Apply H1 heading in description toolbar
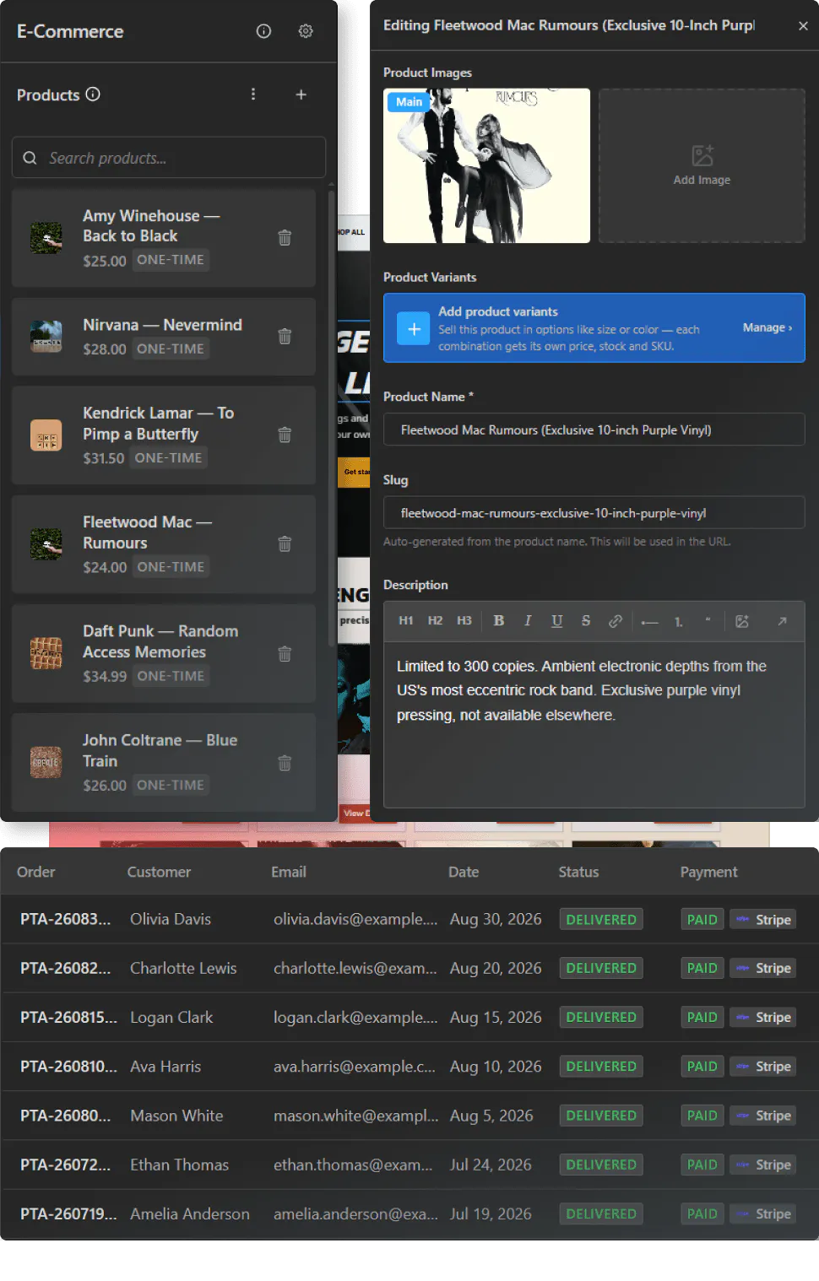 tap(406, 621)
